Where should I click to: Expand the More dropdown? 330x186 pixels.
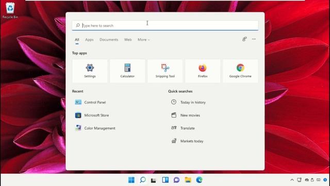pos(143,40)
